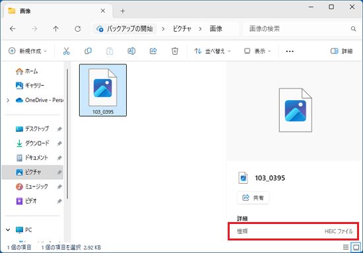Viewport: 363px width, 253px height.
Task: Open the 並べ替え sort dropdown
Action: pos(213,51)
